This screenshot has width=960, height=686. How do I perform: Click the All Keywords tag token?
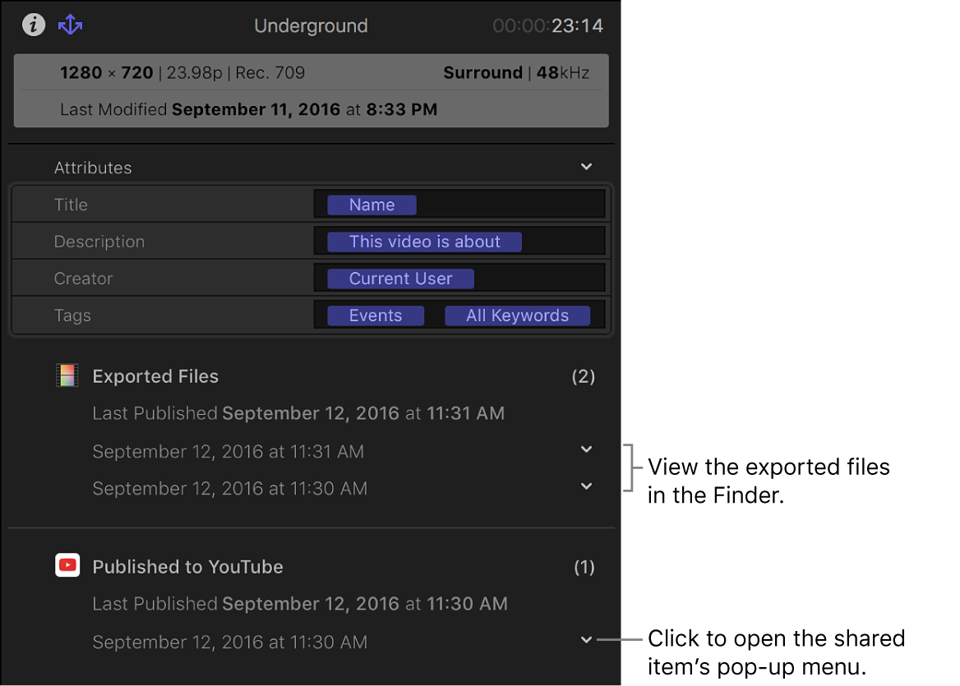coord(517,315)
